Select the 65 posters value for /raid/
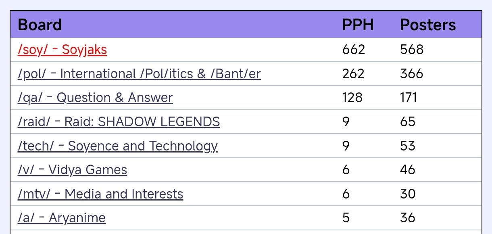This screenshot has width=492, height=234. [x=408, y=122]
